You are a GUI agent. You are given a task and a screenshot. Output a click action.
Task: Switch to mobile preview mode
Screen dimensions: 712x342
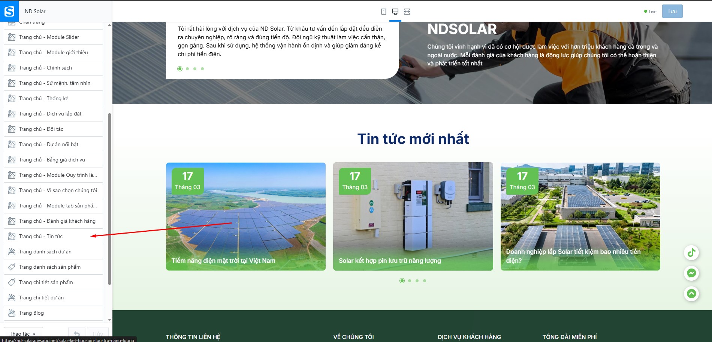tap(384, 12)
